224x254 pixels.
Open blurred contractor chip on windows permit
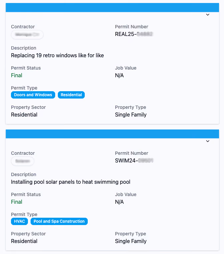point(27,35)
